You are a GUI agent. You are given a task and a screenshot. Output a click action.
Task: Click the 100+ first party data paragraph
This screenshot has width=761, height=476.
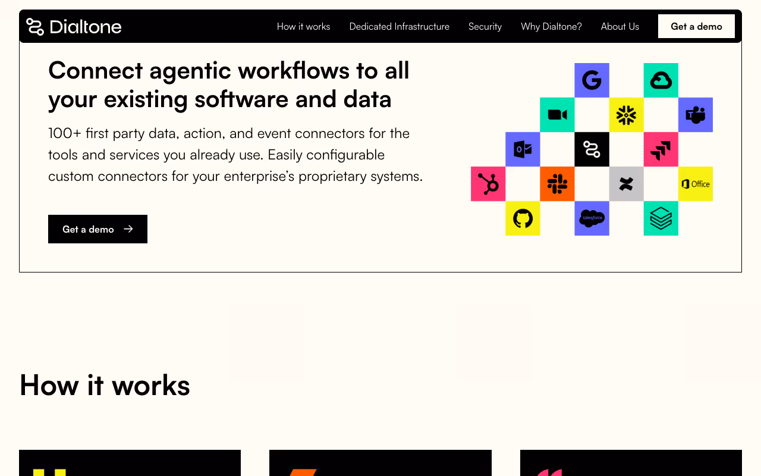point(235,155)
